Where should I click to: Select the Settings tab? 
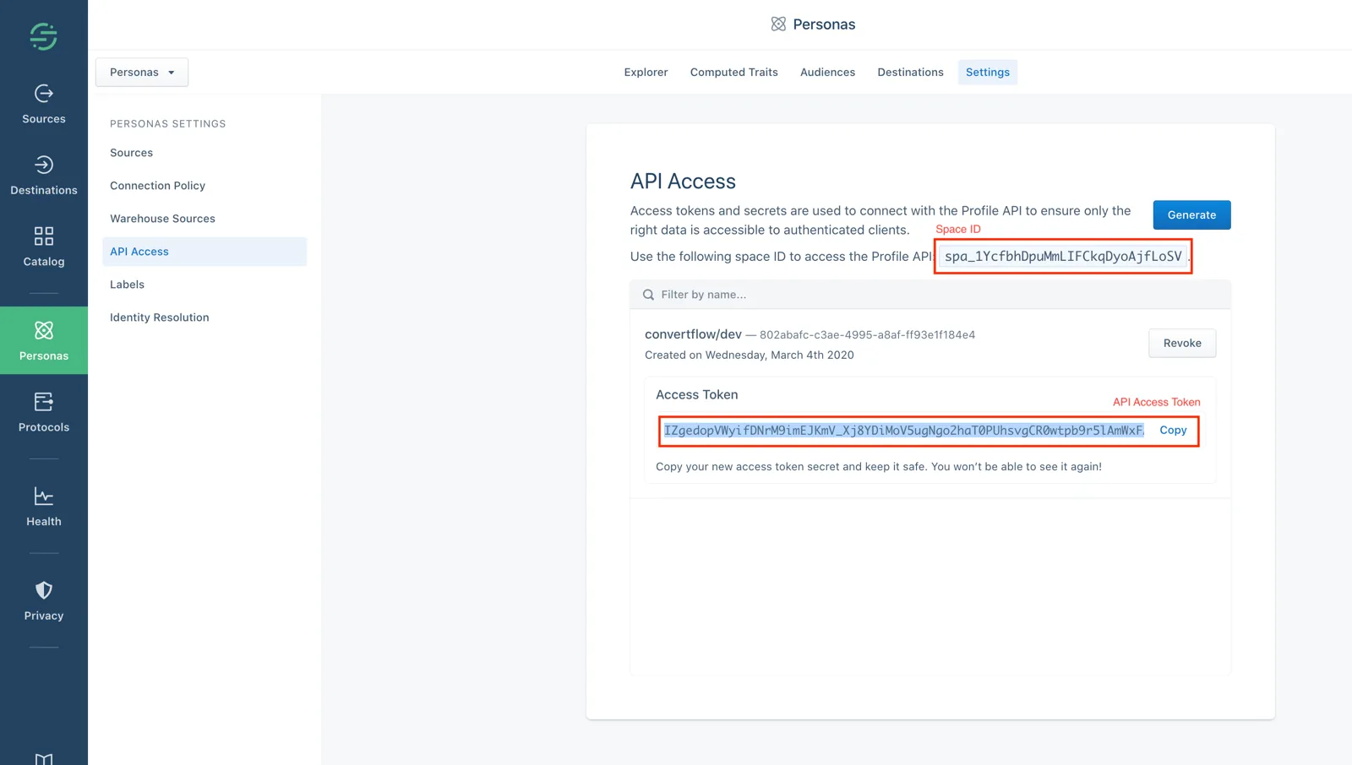[987, 72]
